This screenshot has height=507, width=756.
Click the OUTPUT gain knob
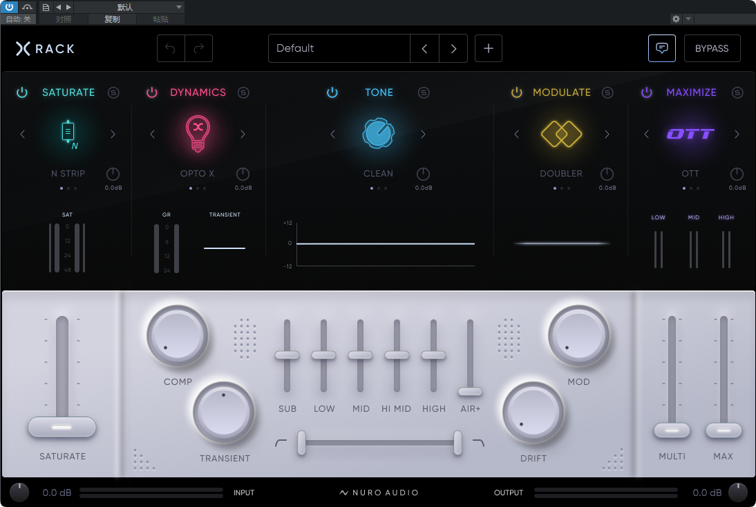tap(737, 492)
